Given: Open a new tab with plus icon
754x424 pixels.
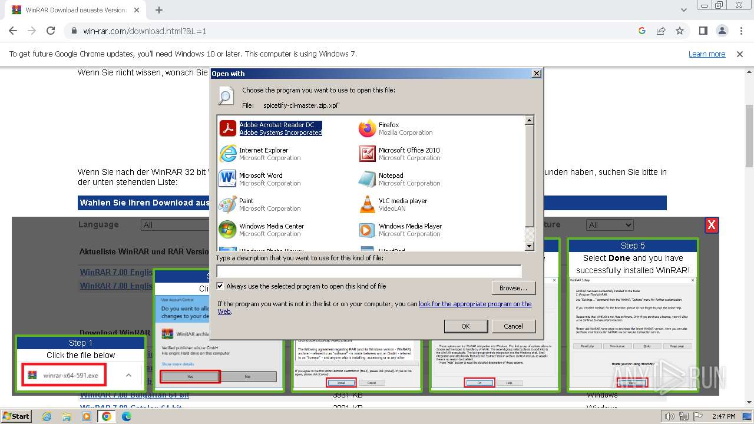Looking at the screenshot, I should point(158,10).
